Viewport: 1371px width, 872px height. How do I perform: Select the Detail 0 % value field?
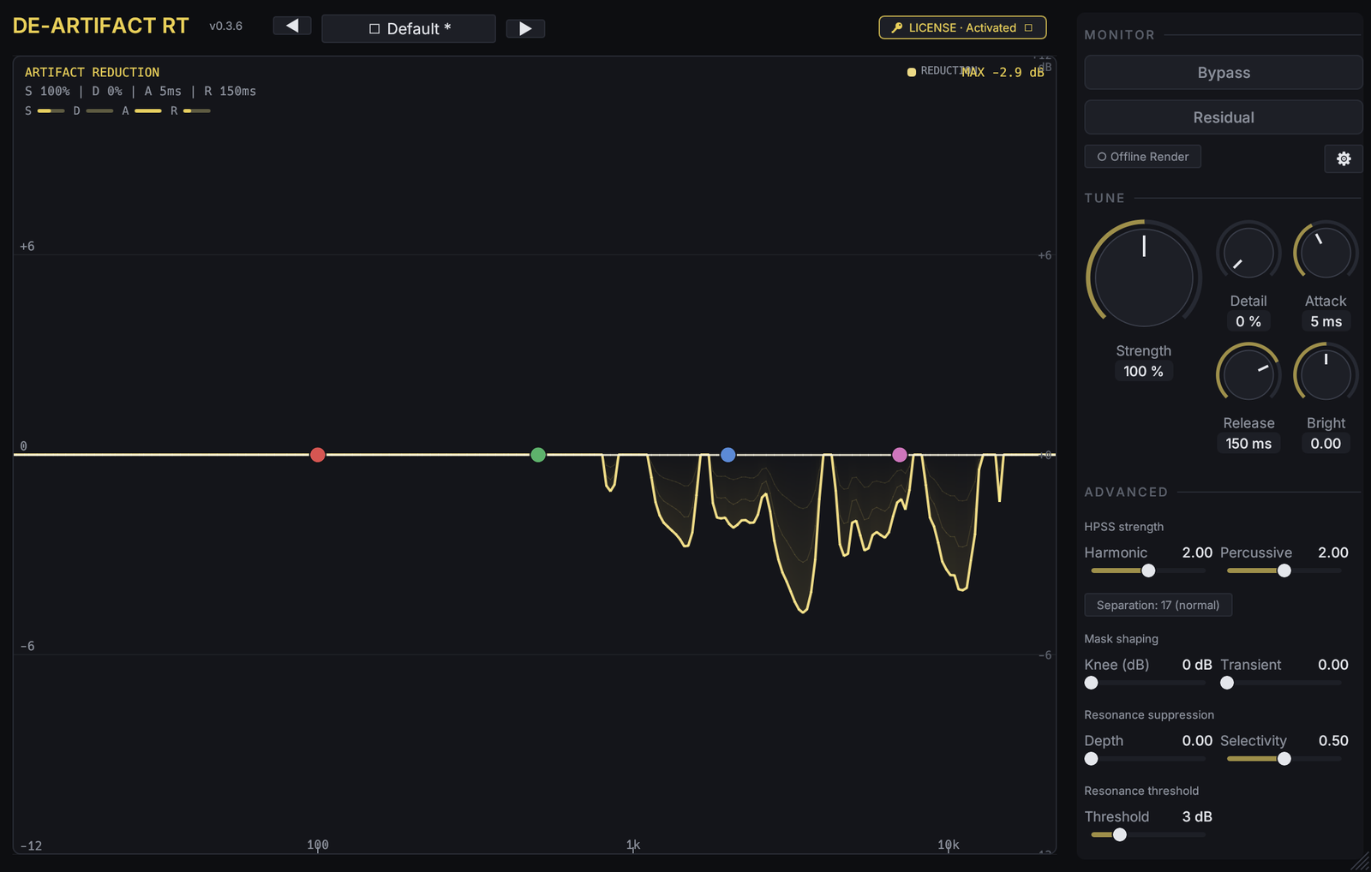[1248, 321]
